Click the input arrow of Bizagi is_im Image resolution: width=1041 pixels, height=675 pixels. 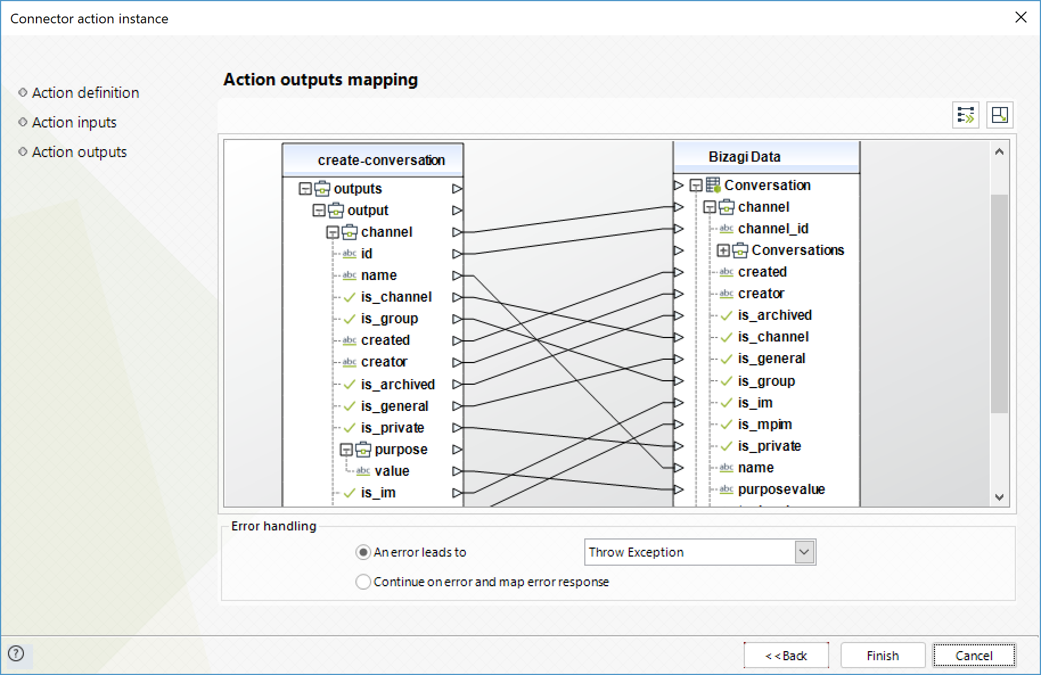pyautogui.click(x=678, y=402)
